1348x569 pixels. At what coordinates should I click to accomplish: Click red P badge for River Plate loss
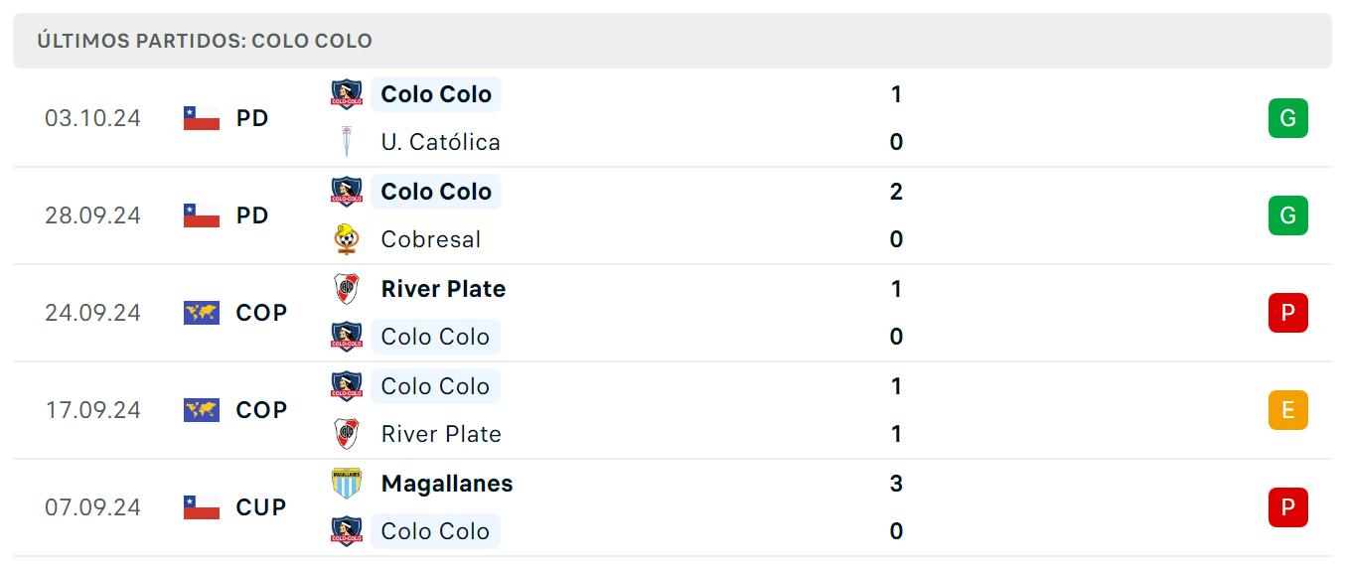(x=1287, y=313)
